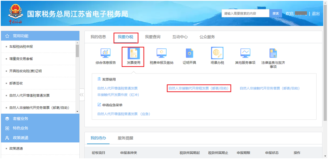328x159 pixels.
Task: Select 开具税收完税(费)证明 in sidebar
Action: click(25, 71)
